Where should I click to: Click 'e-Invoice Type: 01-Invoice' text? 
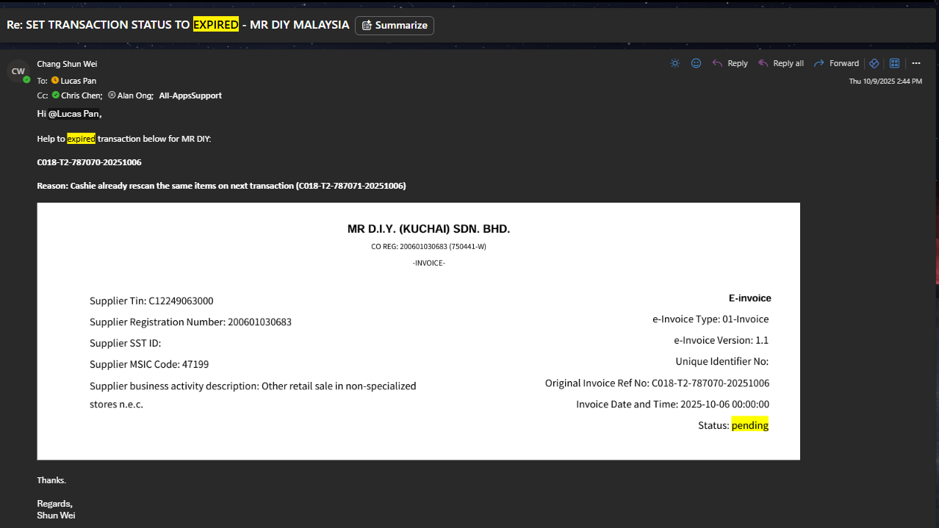tap(710, 319)
